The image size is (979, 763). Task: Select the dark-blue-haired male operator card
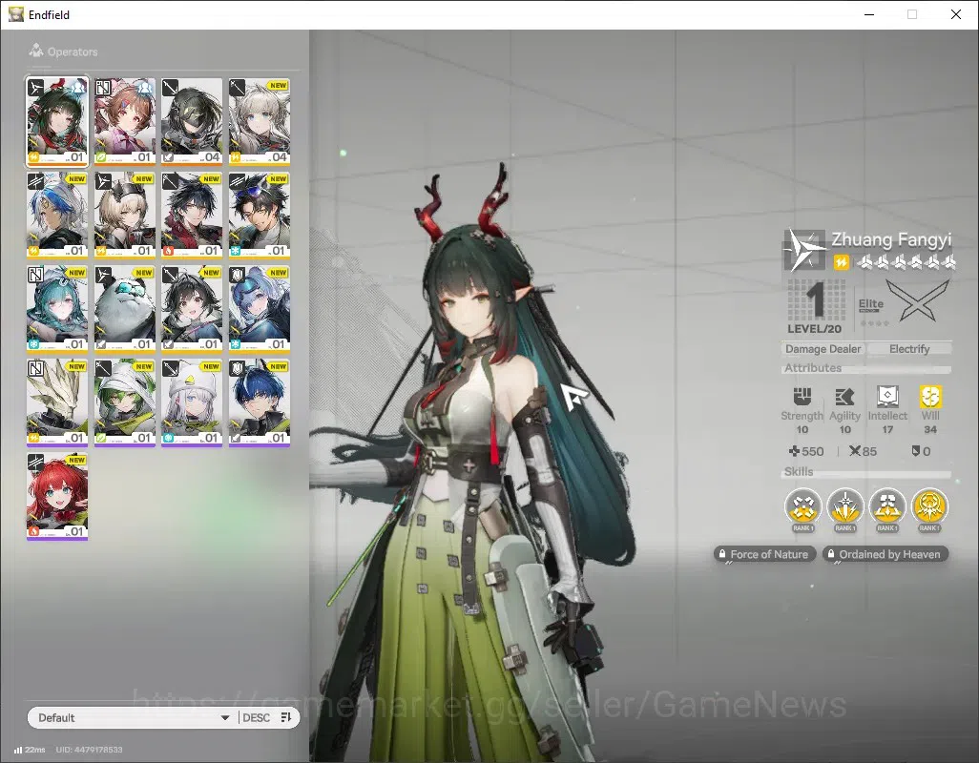260,402
